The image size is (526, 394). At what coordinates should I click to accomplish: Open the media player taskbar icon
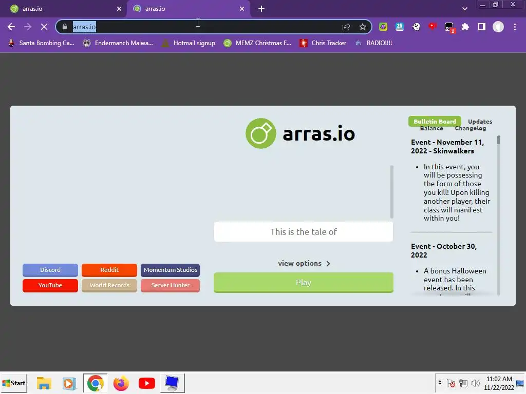pos(69,383)
